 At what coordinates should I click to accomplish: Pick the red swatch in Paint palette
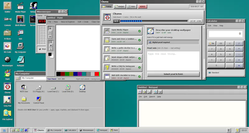[x=97, y=74]
